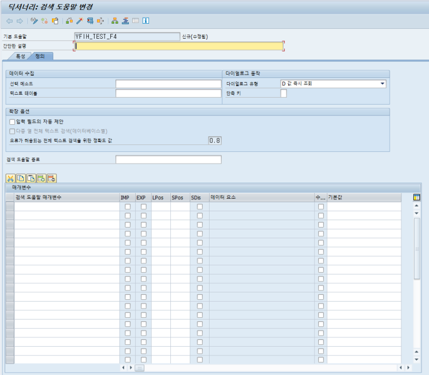Open the Other Object icon
The height and width of the screenshot is (375, 429).
pos(55,21)
